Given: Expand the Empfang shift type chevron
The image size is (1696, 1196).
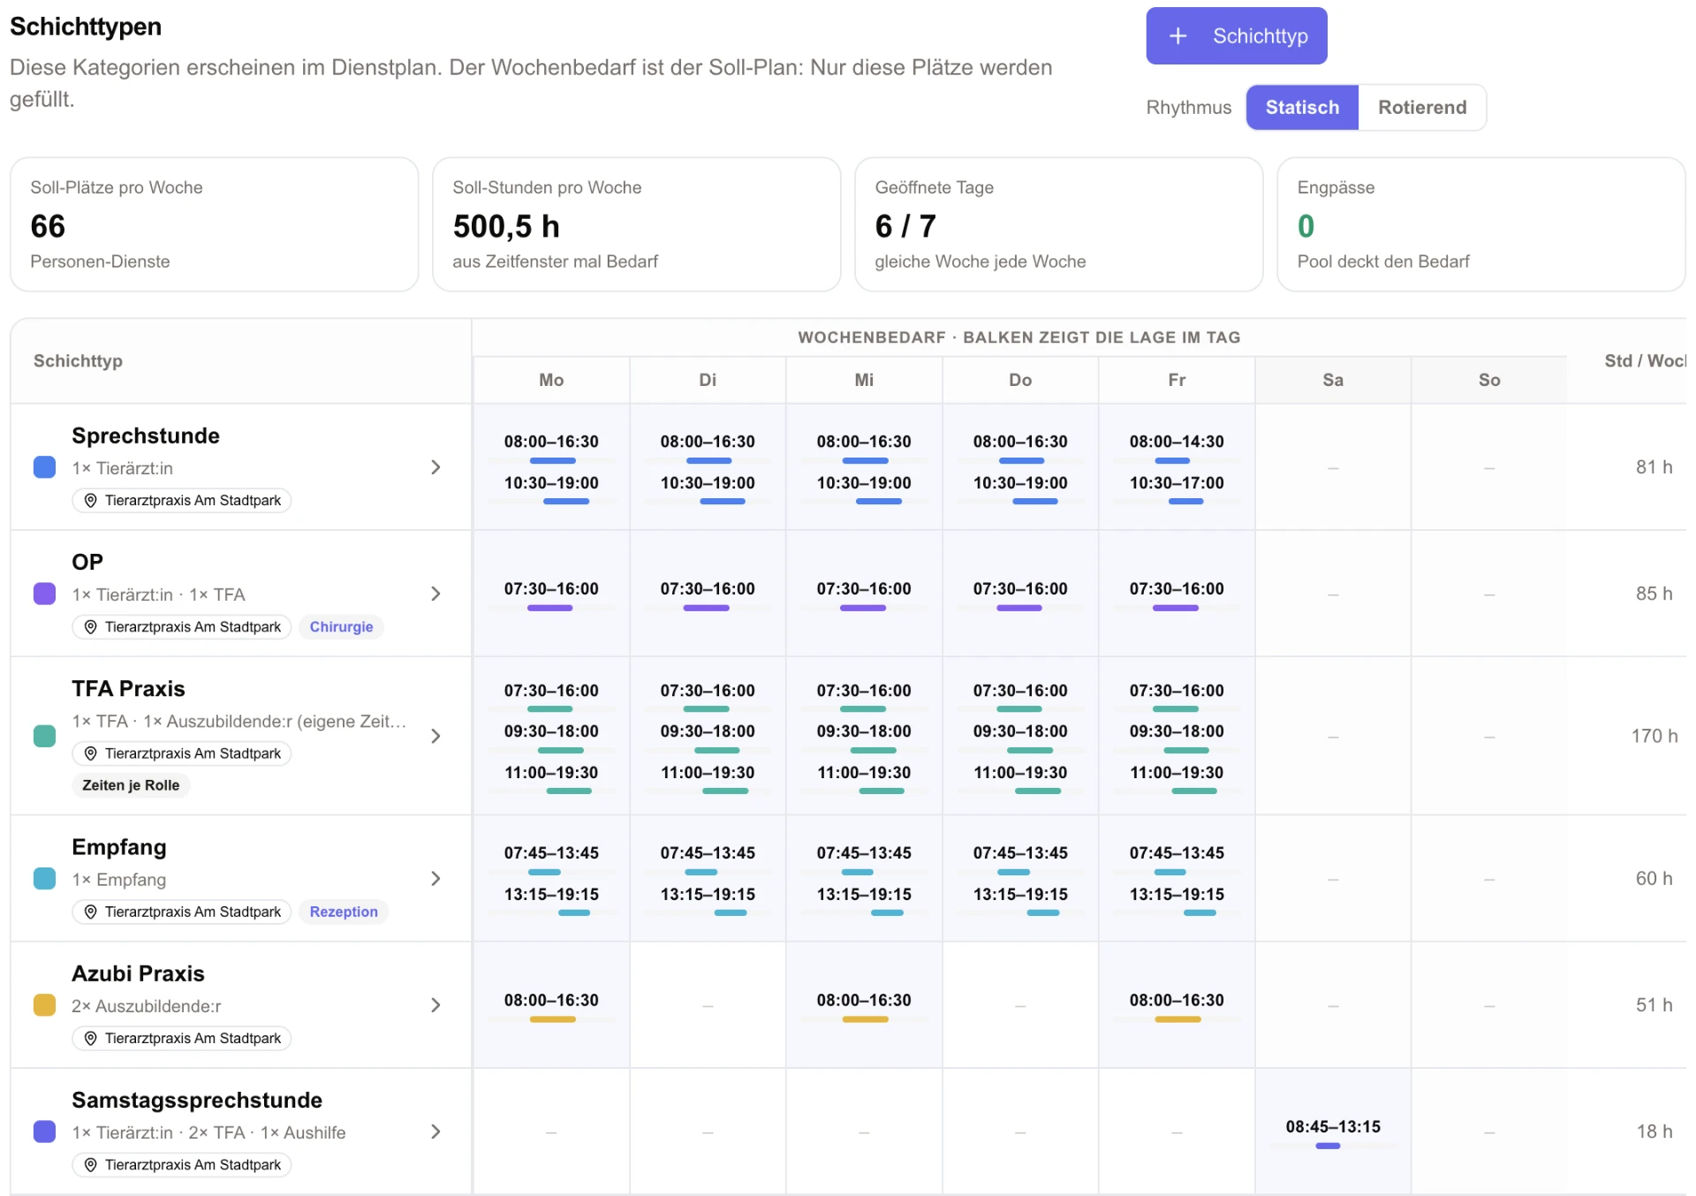Looking at the screenshot, I should (x=435, y=878).
